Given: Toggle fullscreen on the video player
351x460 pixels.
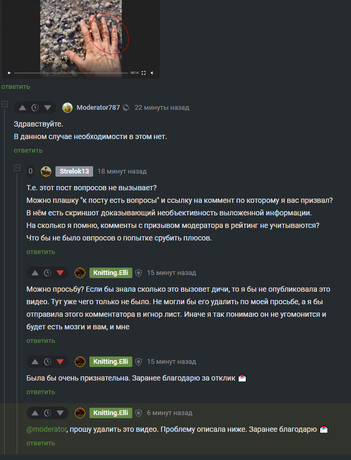Looking at the screenshot, I should tap(143, 73).
